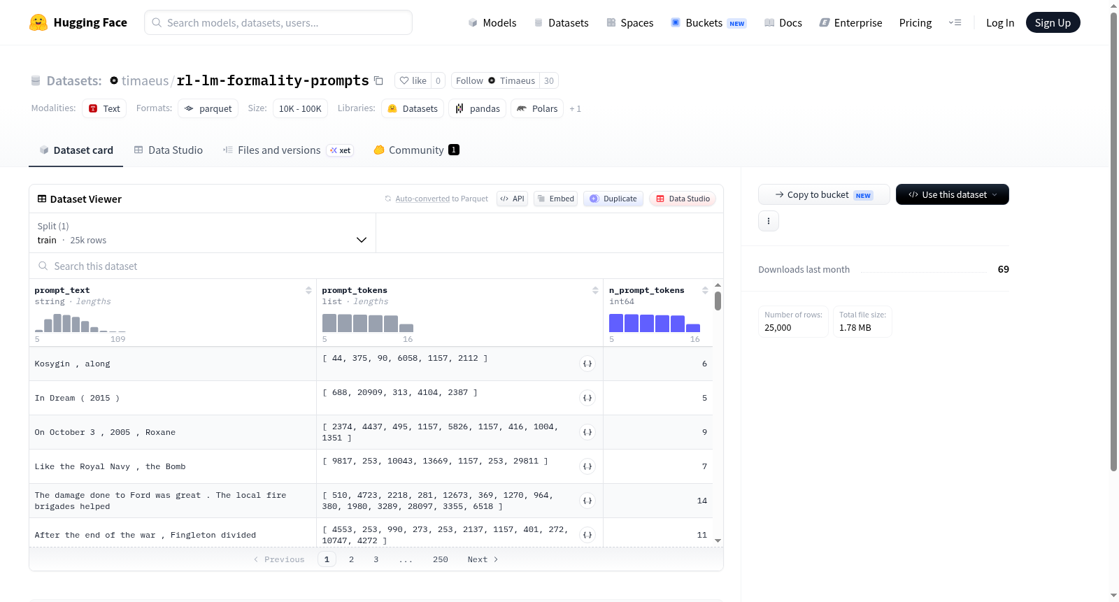The height and width of the screenshot is (602, 1119).
Task: Go to the Next page of rows
Action: pyautogui.click(x=483, y=559)
